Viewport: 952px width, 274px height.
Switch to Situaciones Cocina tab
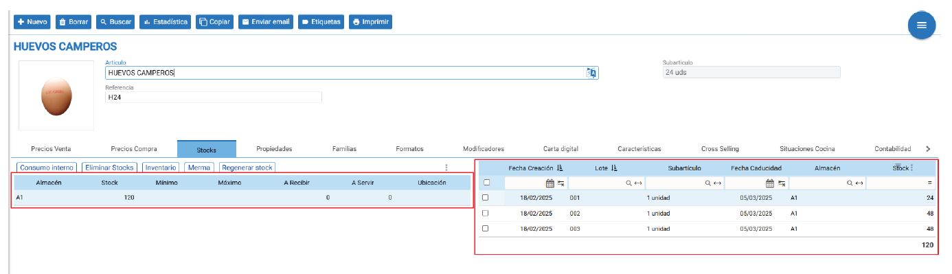(x=807, y=149)
